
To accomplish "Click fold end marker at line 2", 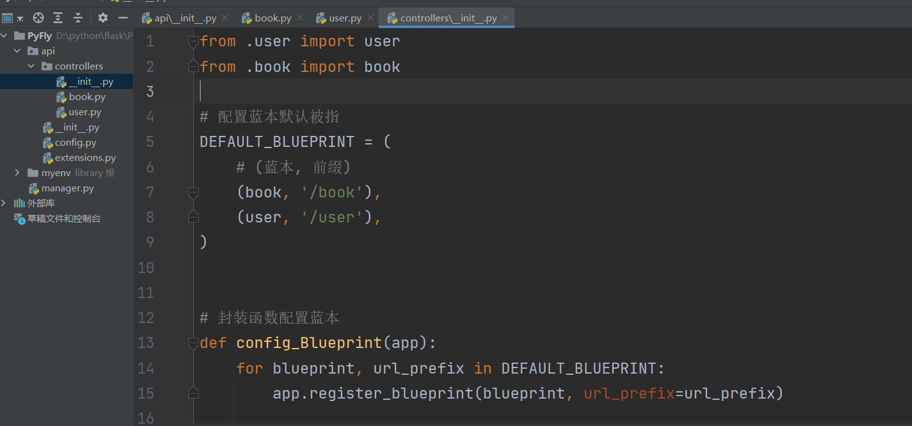I will [x=193, y=65].
